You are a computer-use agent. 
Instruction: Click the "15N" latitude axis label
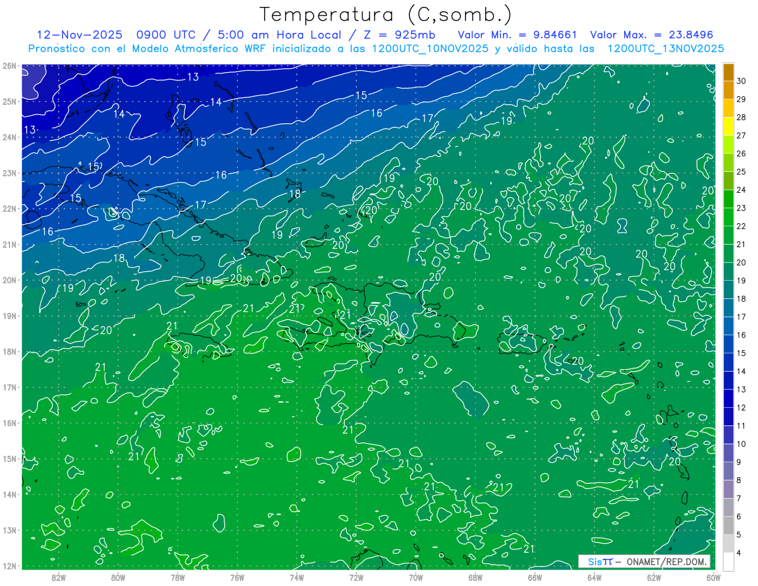pos(9,458)
